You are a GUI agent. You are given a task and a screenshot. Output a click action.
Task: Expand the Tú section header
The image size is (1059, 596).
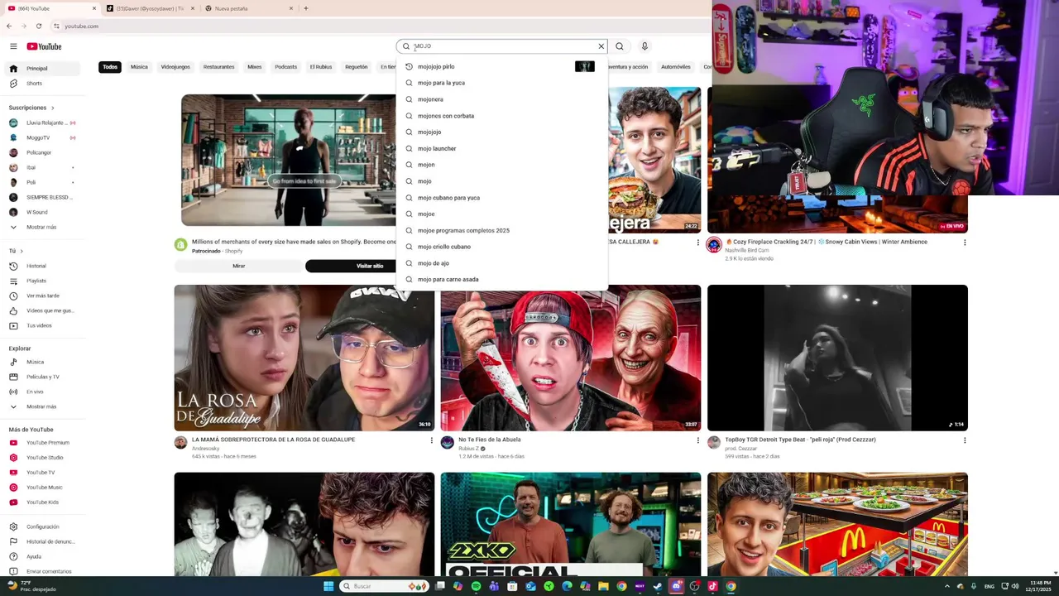tap(16, 251)
